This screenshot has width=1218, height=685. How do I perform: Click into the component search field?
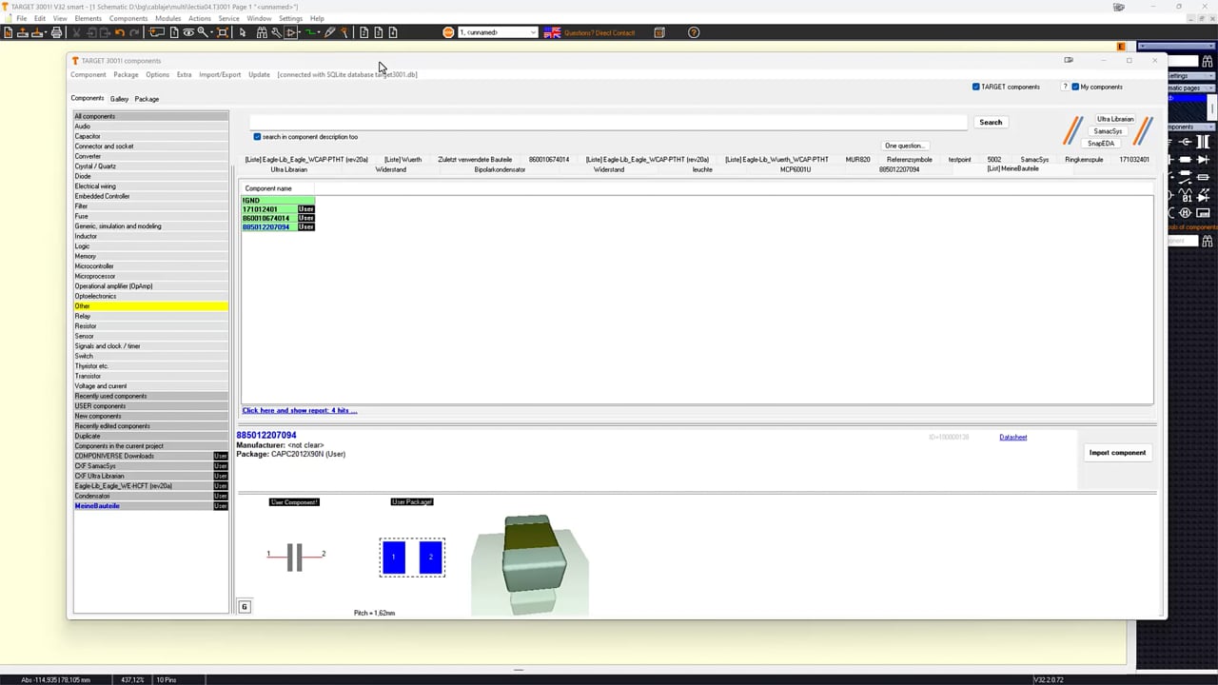click(x=608, y=122)
